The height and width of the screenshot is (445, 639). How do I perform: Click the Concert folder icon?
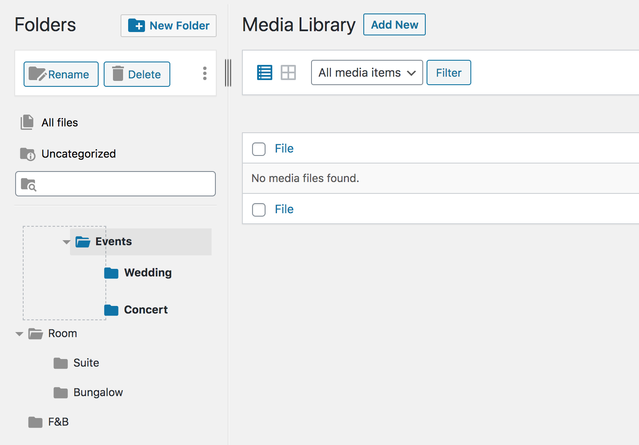tap(111, 310)
